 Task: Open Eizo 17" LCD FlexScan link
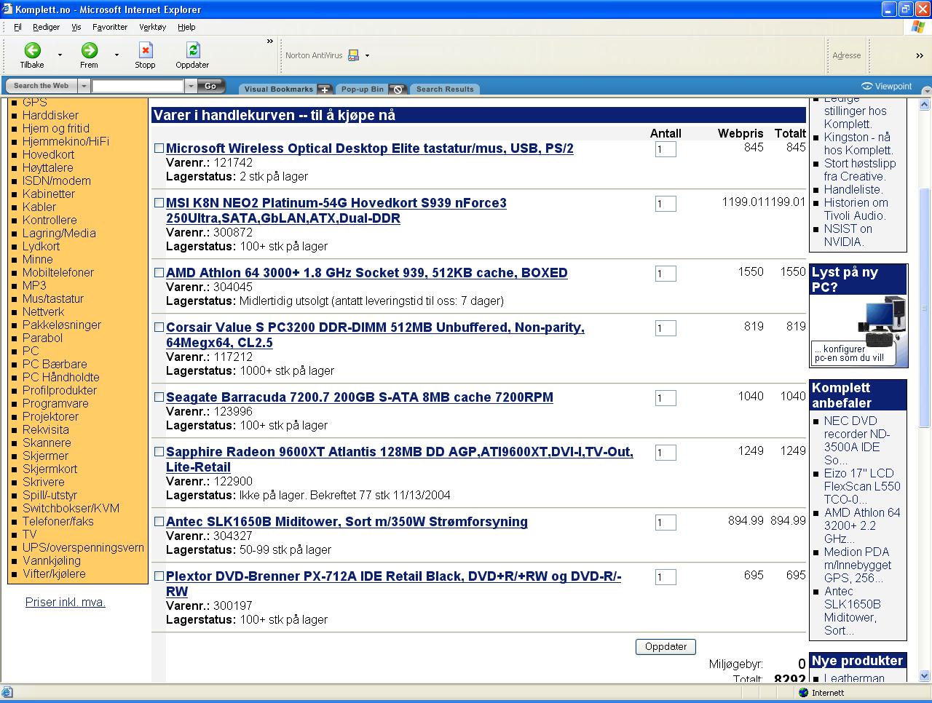click(x=862, y=486)
